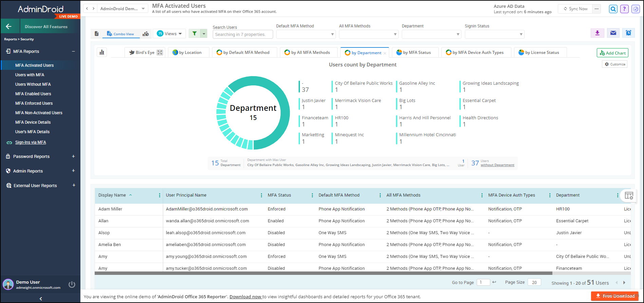Close the by Department chart tab

pos(385,53)
